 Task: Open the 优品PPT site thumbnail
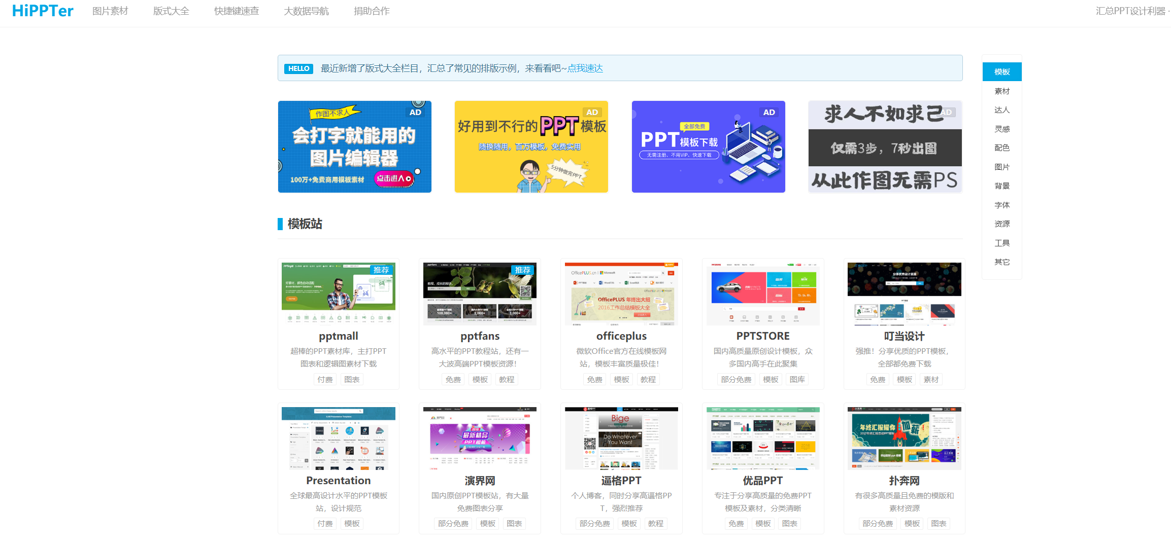pyautogui.click(x=763, y=438)
